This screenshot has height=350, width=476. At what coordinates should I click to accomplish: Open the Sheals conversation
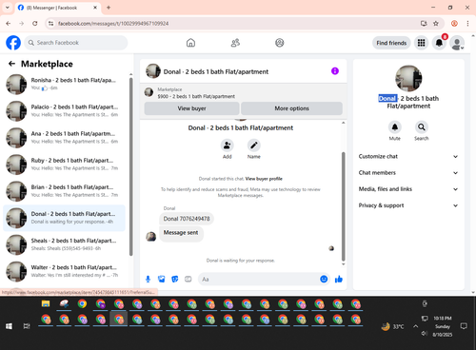[64, 244]
